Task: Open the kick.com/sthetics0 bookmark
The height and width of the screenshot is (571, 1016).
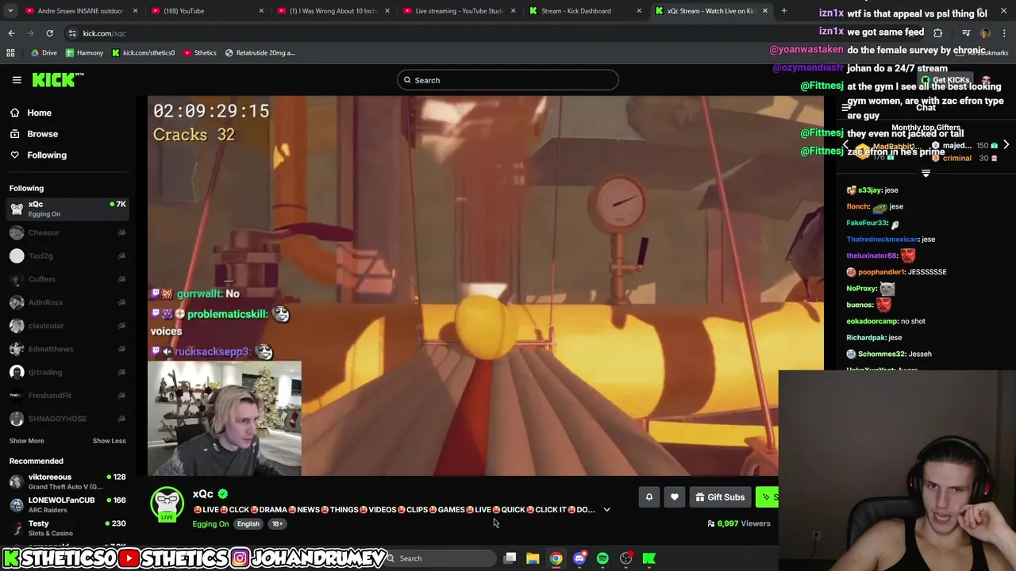Action: click(x=143, y=53)
